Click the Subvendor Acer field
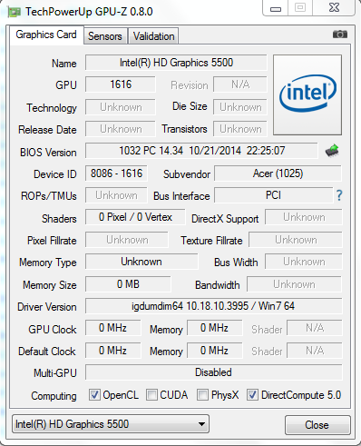The height and width of the screenshot is (446, 361). coord(278,173)
